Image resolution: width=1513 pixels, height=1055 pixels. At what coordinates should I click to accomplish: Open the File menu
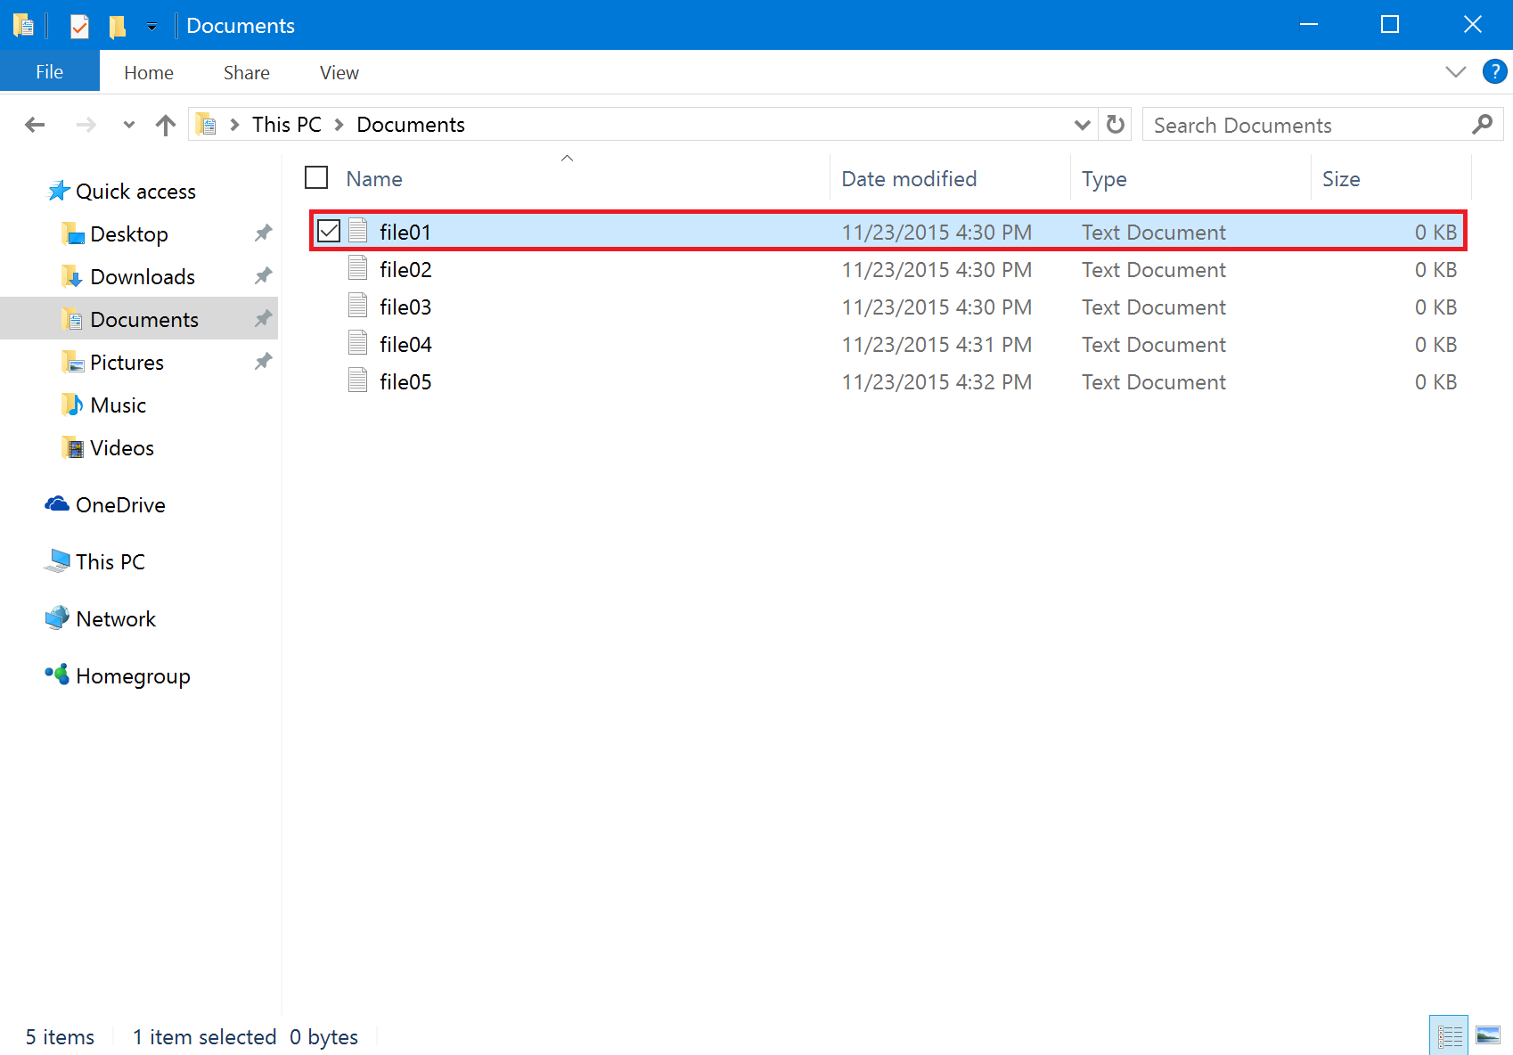tap(50, 72)
